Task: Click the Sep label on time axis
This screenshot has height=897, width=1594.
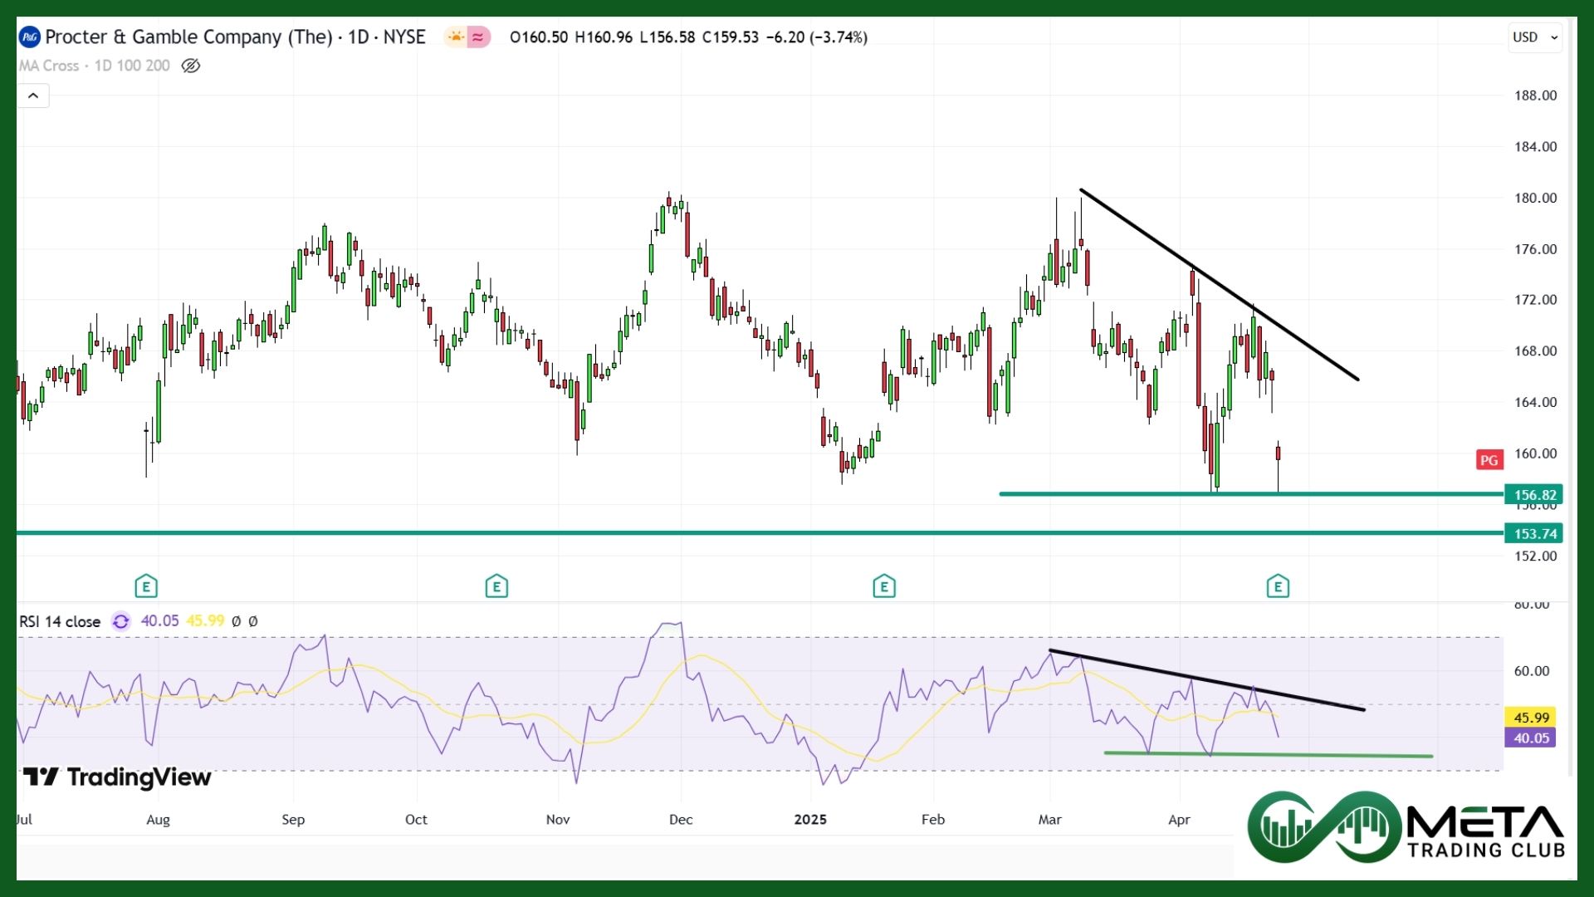Action: (x=293, y=819)
